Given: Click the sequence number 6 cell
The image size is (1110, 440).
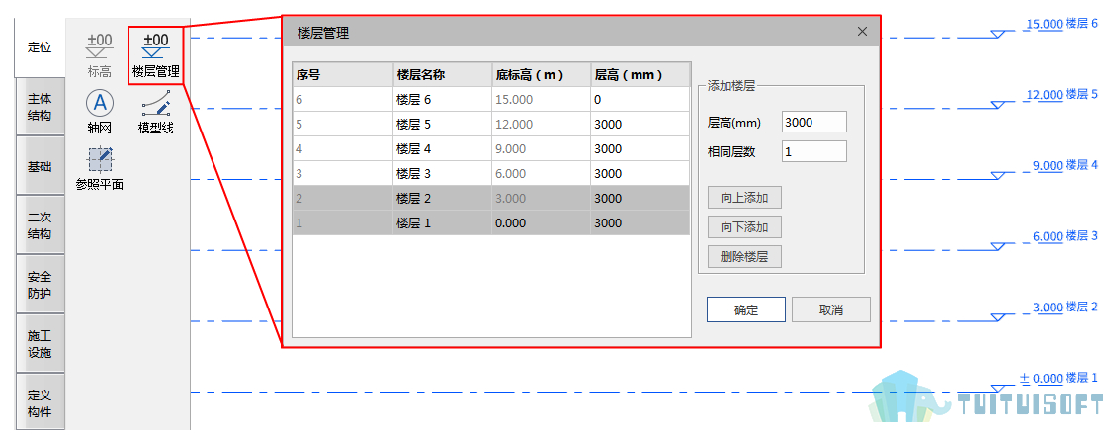Looking at the screenshot, I should (343, 100).
